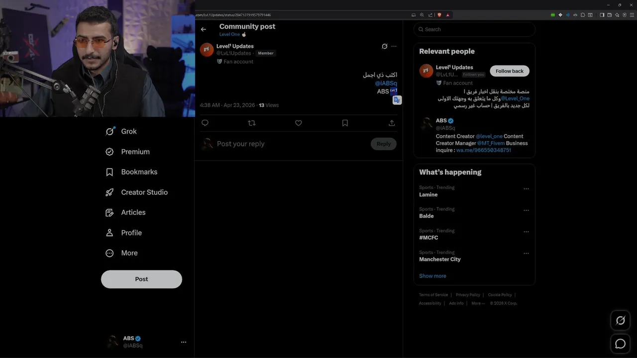Open Brave Shields lion icon
This screenshot has width=637, height=358.
(x=439, y=15)
